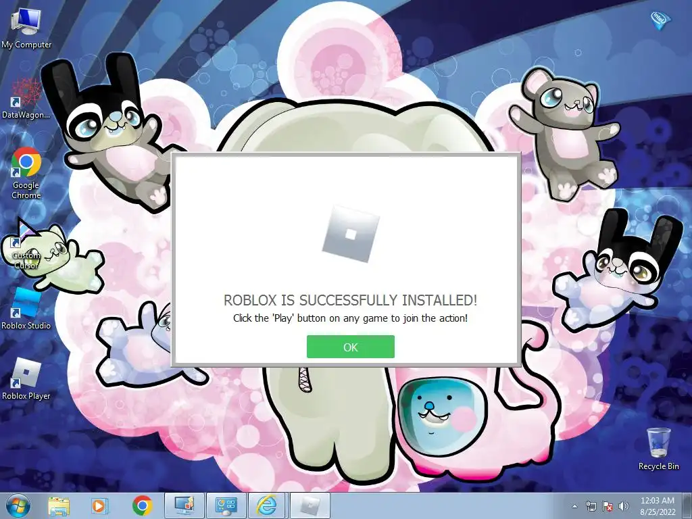Open the Action Center flag icon
This screenshot has height=519, width=692.
[608, 506]
